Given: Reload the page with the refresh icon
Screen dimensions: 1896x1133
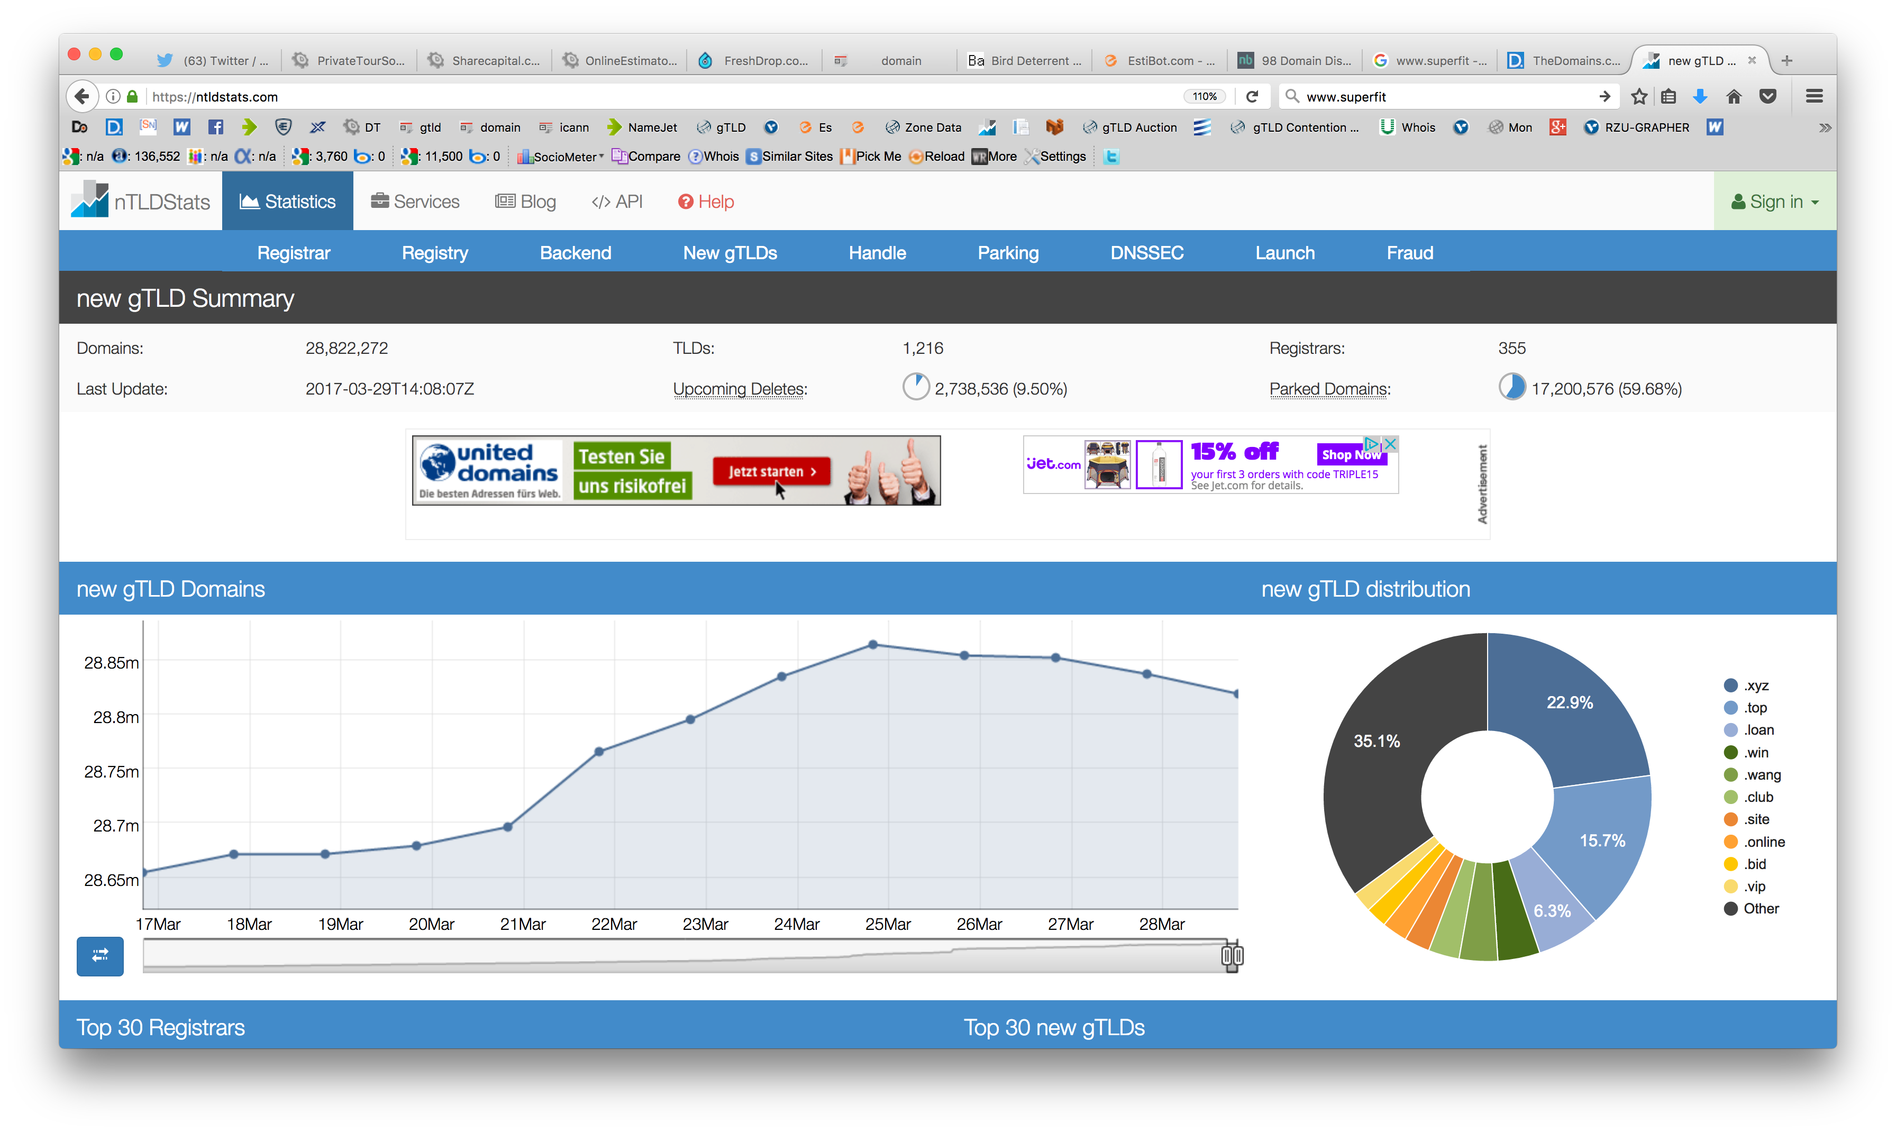Looking at the screenshot, I should coord(1252,96).
